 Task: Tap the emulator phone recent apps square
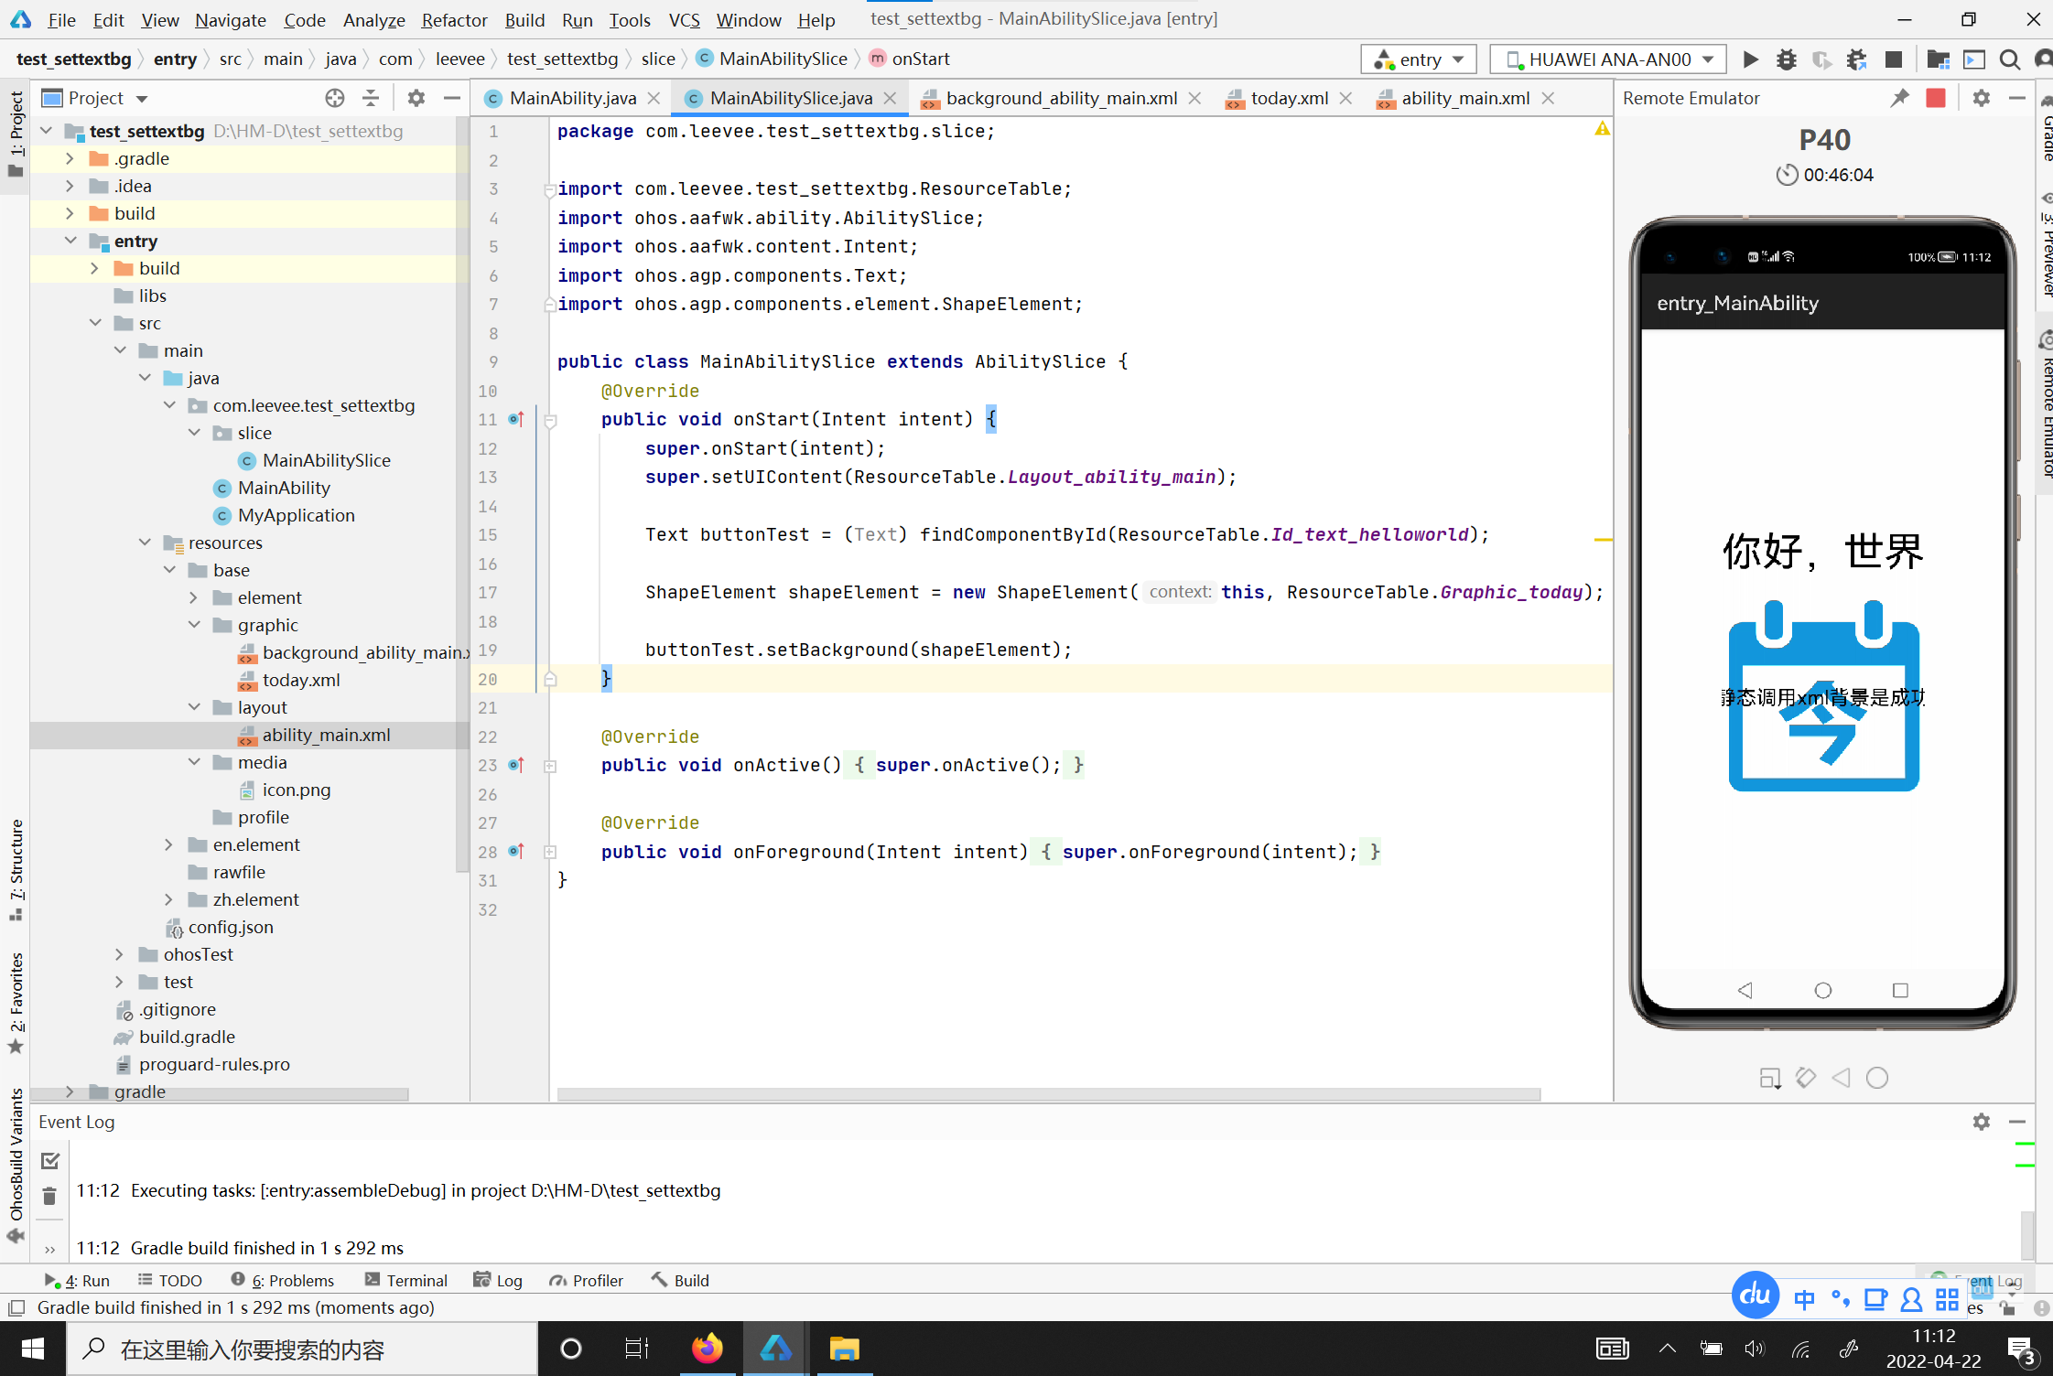click(1900, 990)
